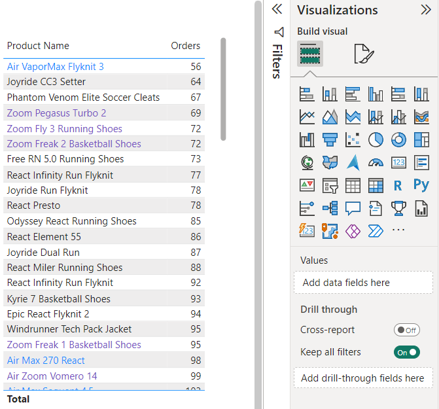This screenshot has height=409, width=439.
Task: Click the Values add data fields box
Action: click(363, 283)
